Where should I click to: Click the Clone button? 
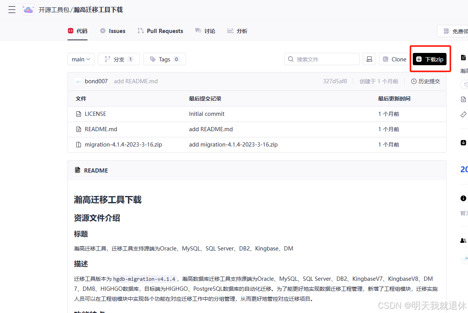coord(394,59)
